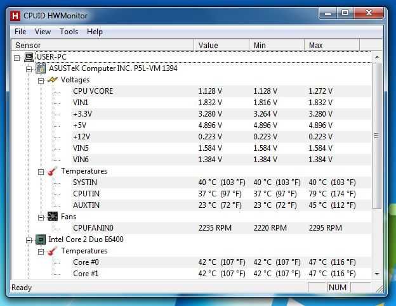396x306 pixels.
Task: Maximize the HWMonitor window
Action: [345, 13]
